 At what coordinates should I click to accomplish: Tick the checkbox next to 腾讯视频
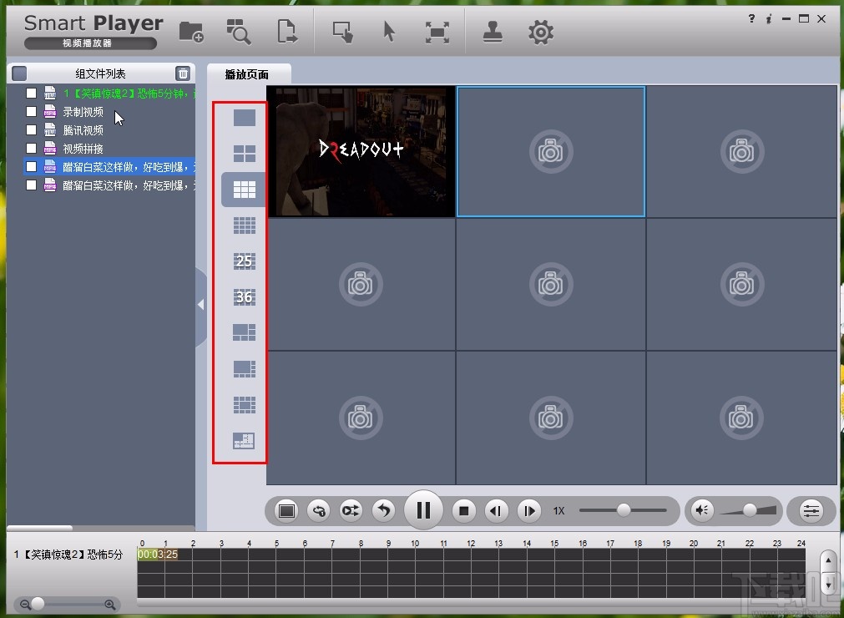31,130
